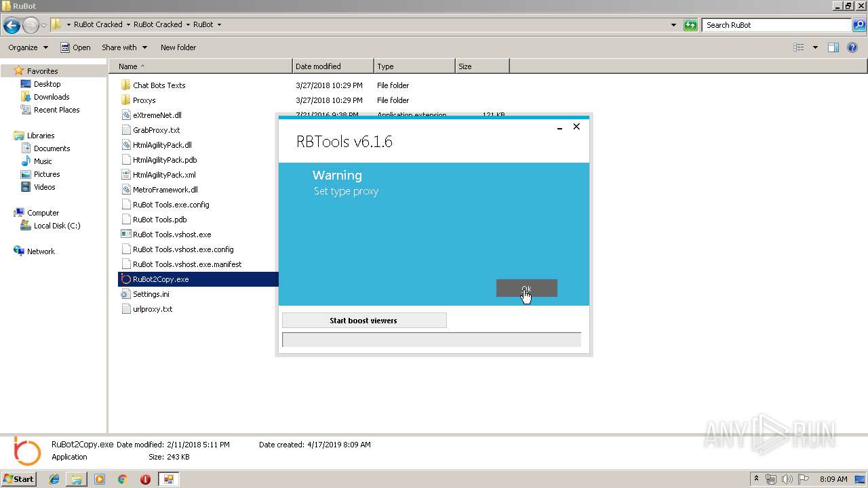
Task: Select Computer in navigation pane
Action: coord(43,213)
